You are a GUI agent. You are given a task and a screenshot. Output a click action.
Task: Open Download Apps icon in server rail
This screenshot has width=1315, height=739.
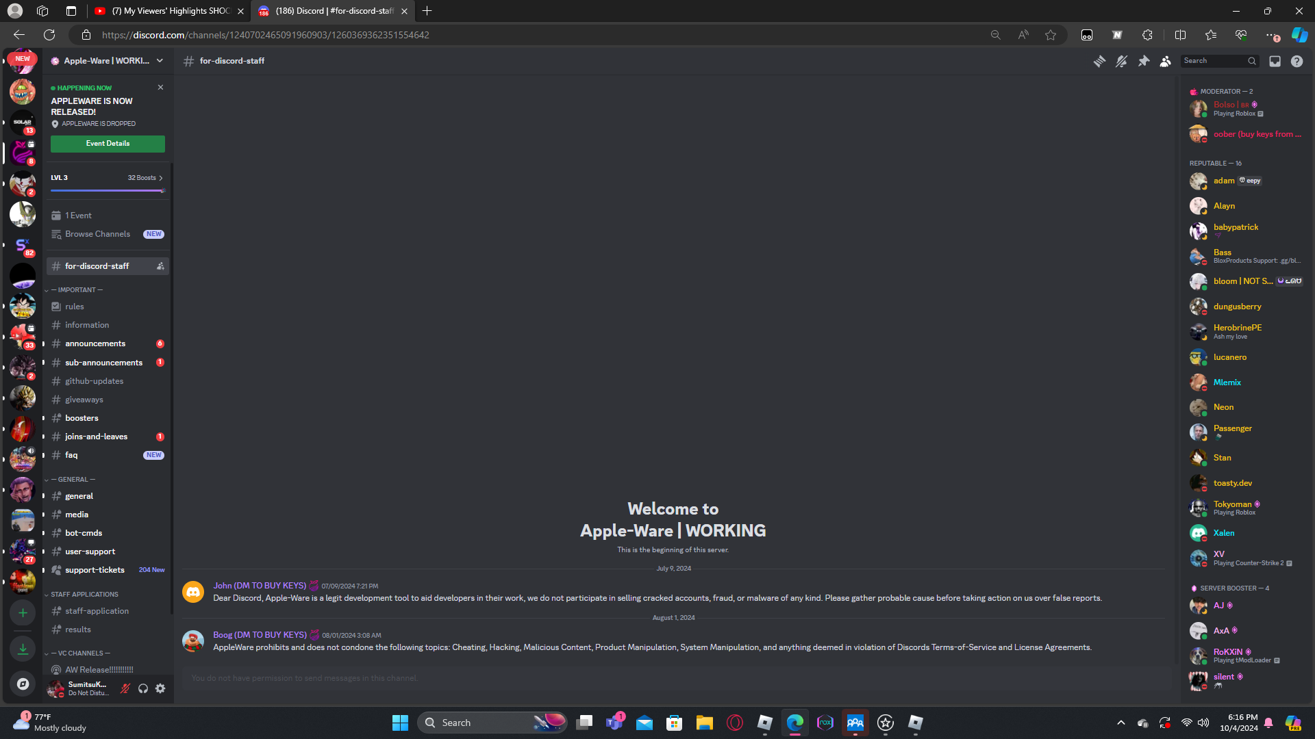pyautogui.click(x=23, y=649)
